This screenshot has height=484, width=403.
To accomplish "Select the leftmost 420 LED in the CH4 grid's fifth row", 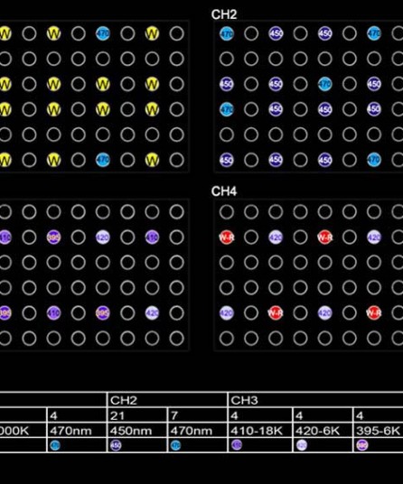I will click(x=227, y=312).
